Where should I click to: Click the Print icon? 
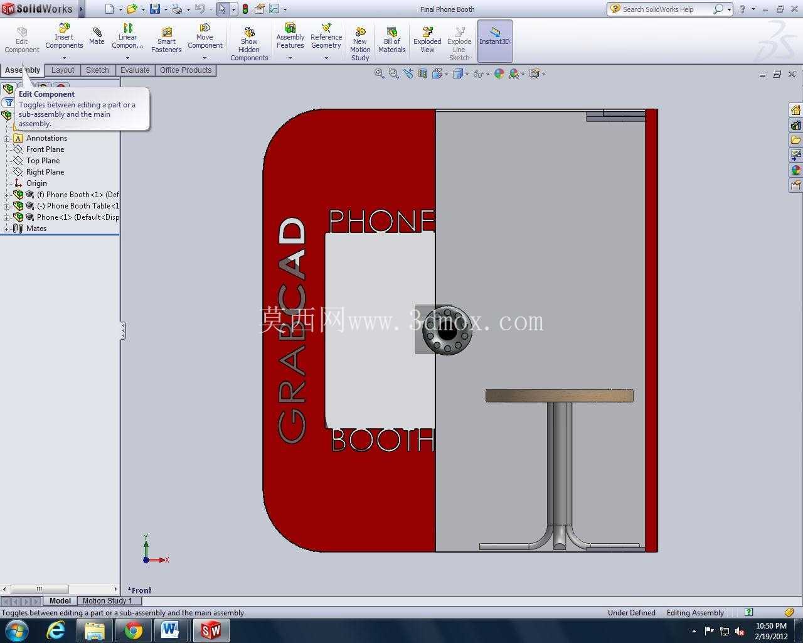[177, 9]
